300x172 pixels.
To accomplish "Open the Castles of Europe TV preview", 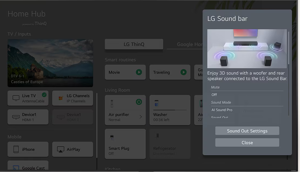I will [50, 63].
